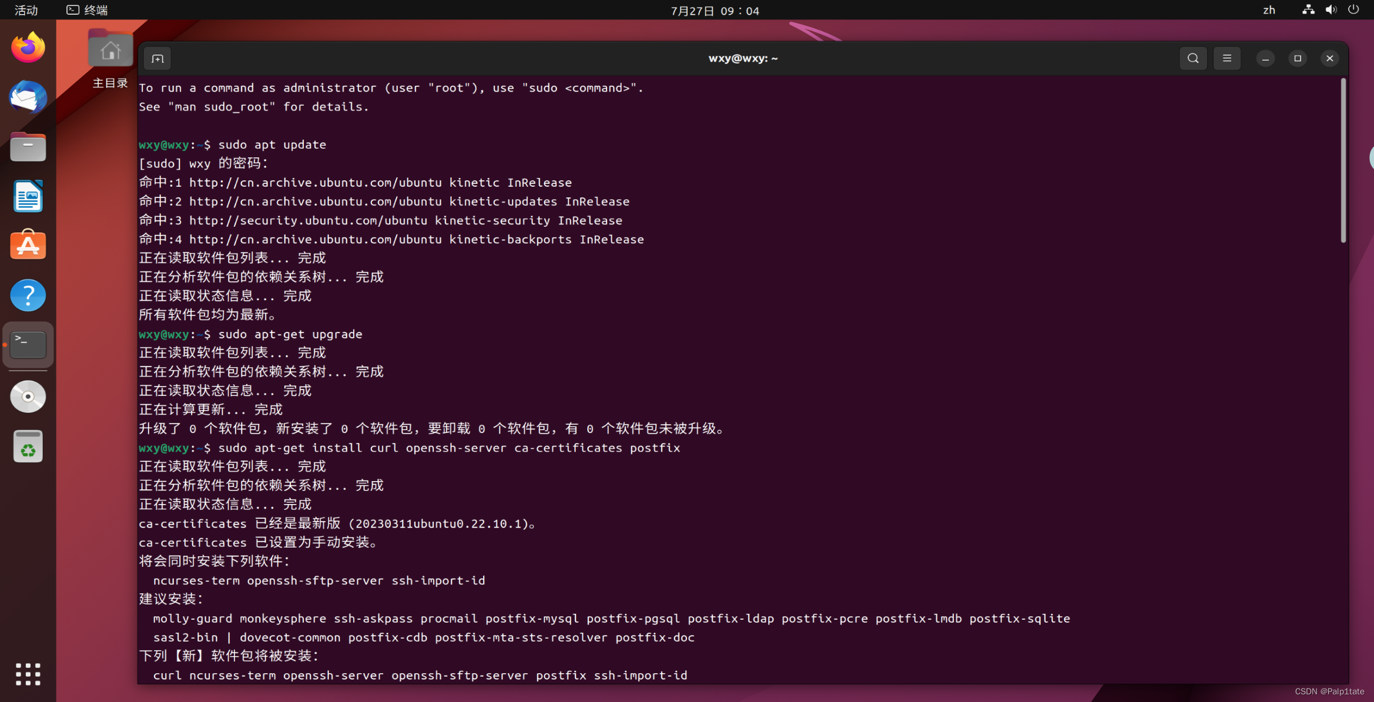Open the Trash icon in dock
This screenshot has width=1374, height=702.
[x=28, y=446]
